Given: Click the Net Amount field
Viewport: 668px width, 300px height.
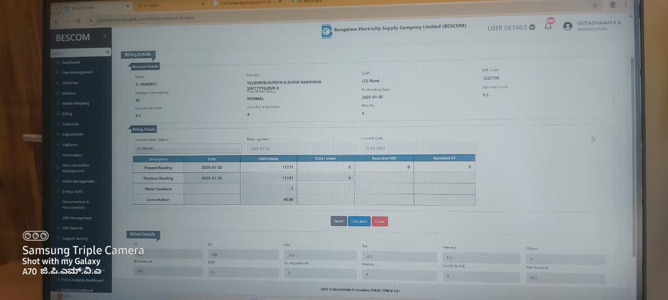Looking at the screenshot, I should point(566,278).
